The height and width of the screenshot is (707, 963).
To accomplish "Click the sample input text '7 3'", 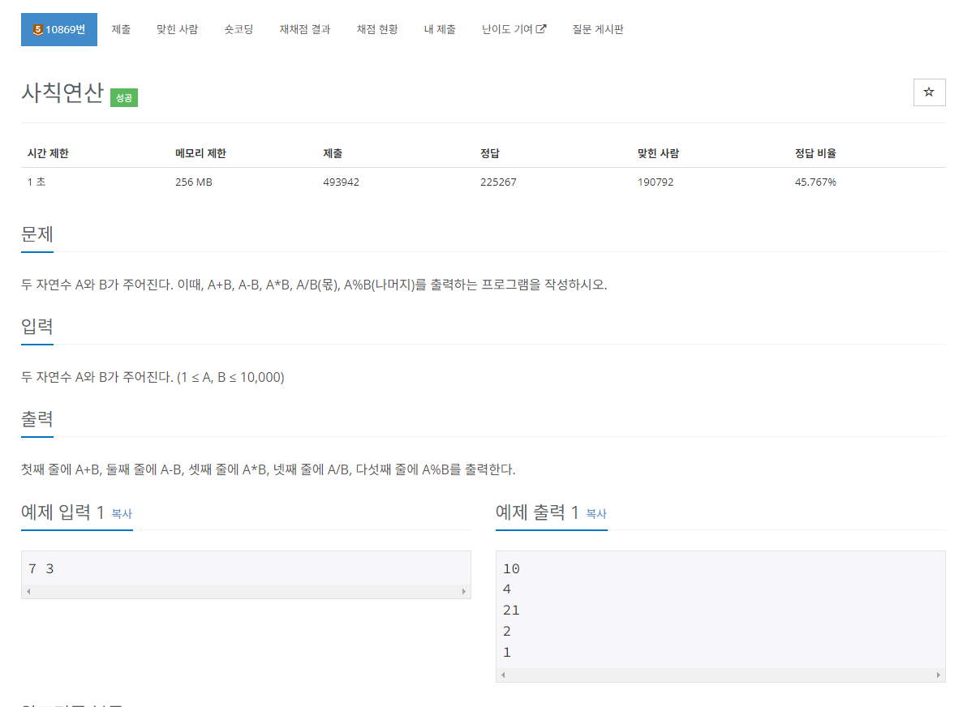I will pos(41,569).
